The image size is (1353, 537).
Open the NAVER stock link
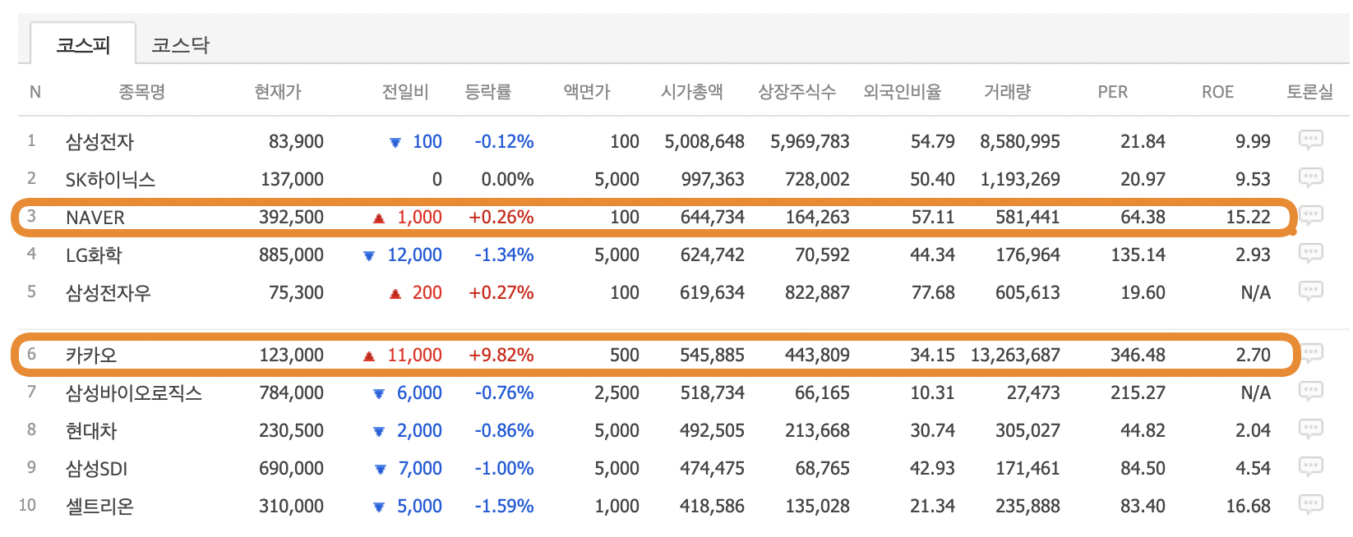pos(95,218)
